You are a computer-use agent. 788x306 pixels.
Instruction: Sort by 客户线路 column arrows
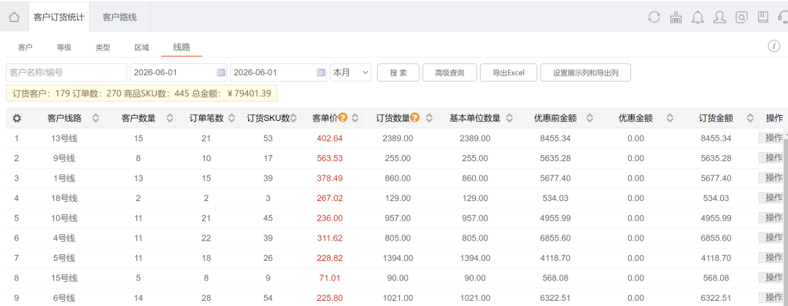click(x=96, y=118)
